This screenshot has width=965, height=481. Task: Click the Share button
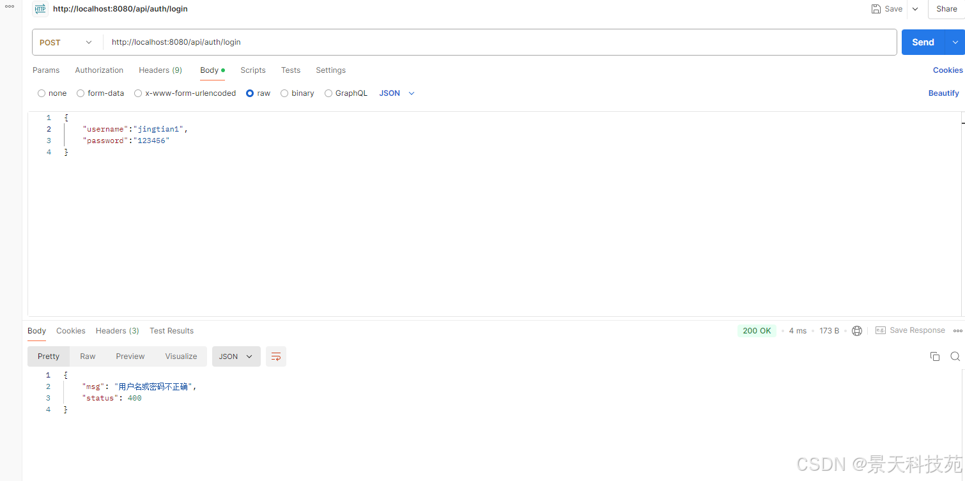(947, 9)
